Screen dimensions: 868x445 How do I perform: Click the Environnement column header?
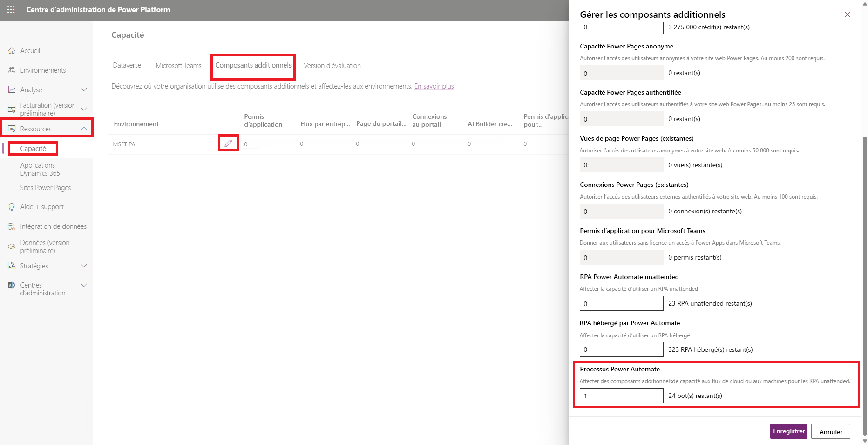coord(136,124)
